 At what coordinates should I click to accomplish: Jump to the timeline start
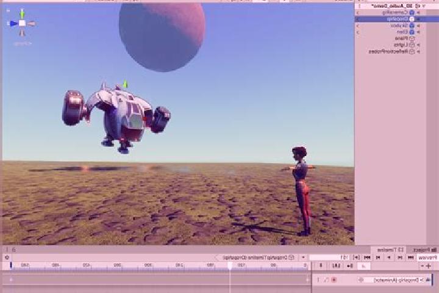point(410,258)
